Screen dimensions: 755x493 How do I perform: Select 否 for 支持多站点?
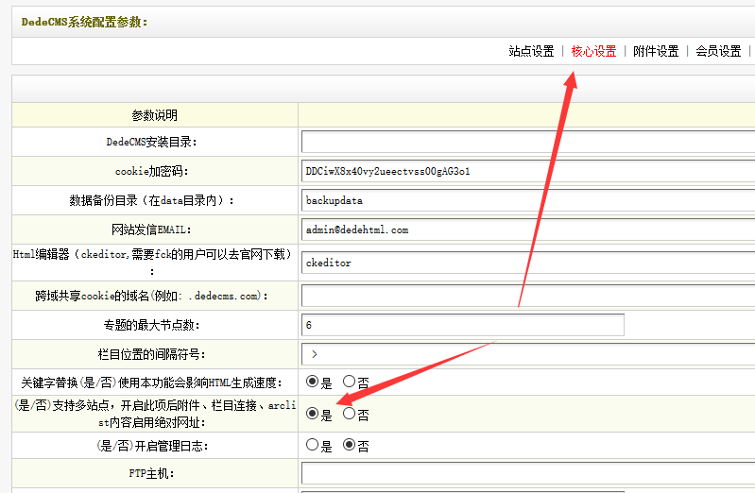click(x=349, y=414)
